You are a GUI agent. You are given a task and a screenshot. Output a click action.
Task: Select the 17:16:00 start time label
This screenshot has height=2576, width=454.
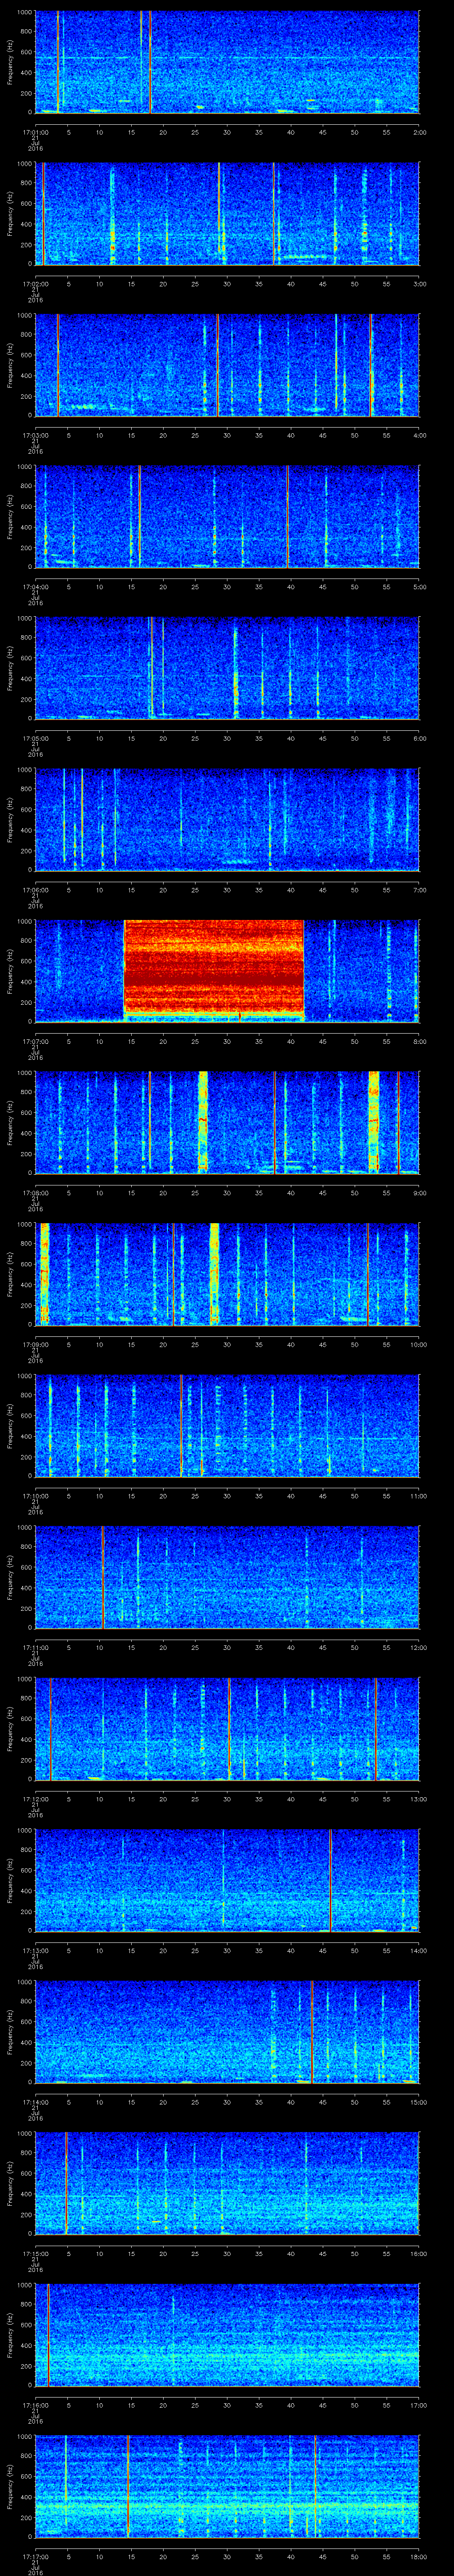[x=35, y=2405]
